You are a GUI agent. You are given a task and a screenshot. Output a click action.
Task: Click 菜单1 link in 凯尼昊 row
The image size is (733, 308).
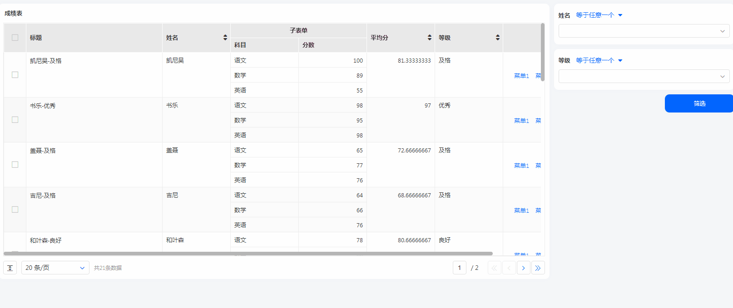tap(521, 76)
